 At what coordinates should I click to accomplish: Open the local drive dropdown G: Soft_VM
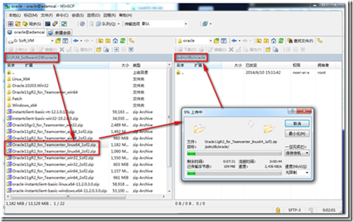pos(31,41)
